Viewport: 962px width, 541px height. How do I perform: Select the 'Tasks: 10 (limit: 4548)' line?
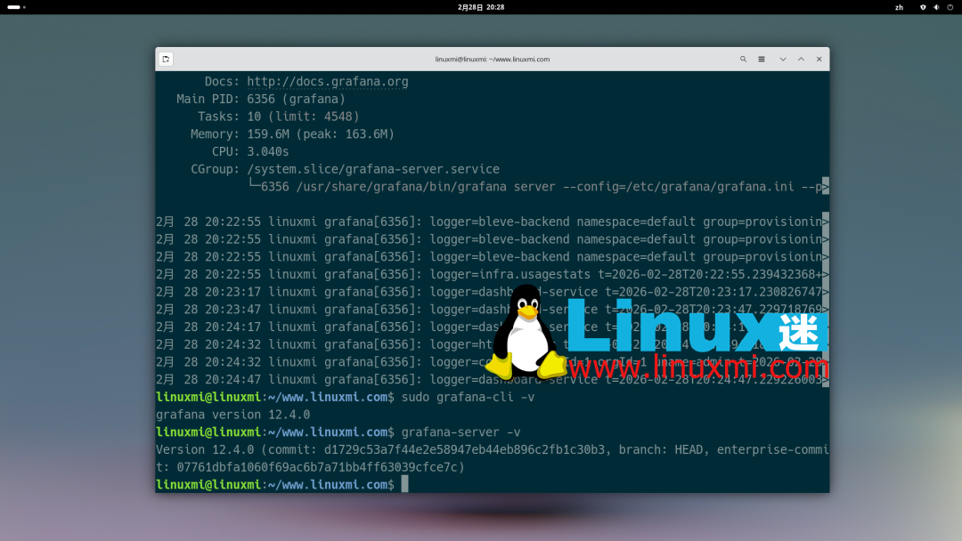point(279,117)
